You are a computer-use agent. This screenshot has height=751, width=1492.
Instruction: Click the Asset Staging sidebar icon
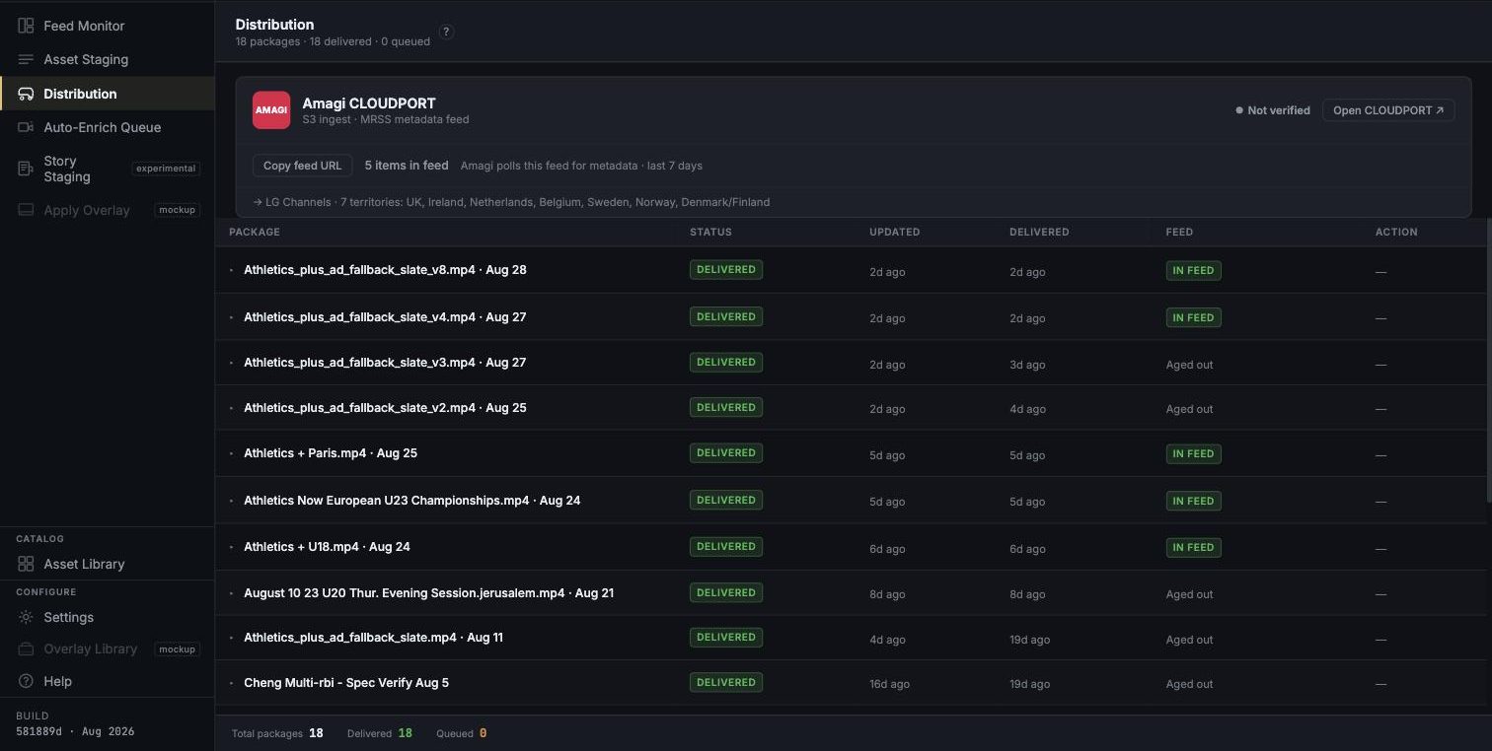coord(26,59)
